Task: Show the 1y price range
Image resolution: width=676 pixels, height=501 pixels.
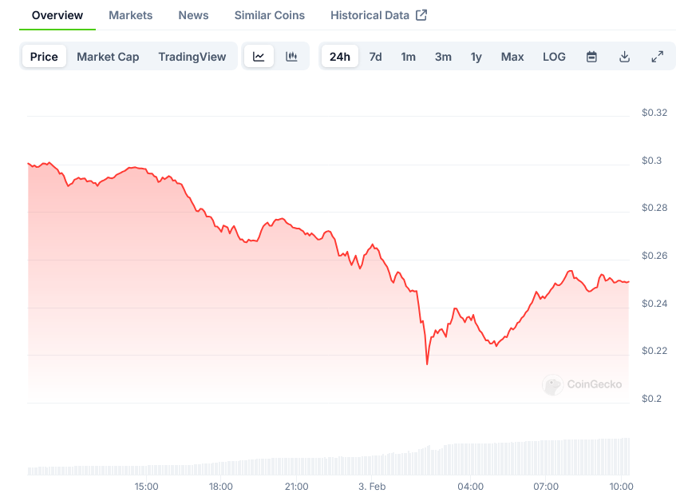Action: [x=476, y=57]
